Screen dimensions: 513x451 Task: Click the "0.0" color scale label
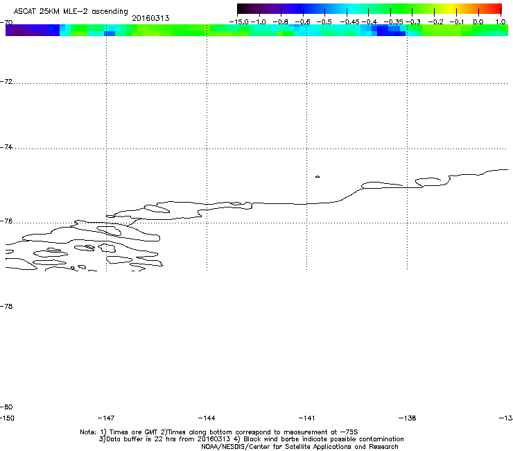pos(478,22)
